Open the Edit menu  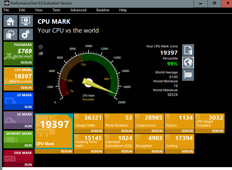[22, 10]
